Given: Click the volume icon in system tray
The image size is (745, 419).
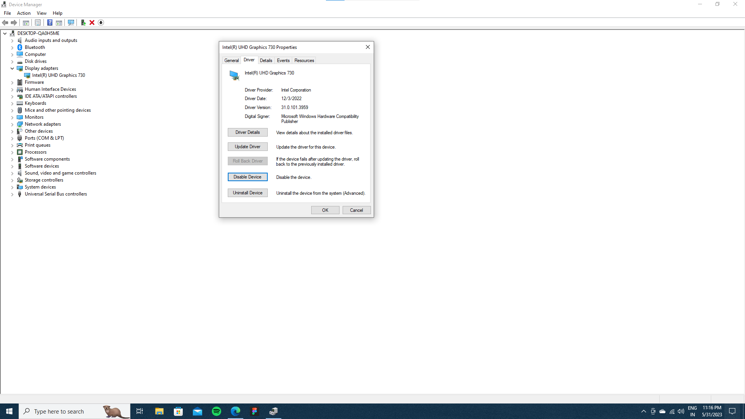Looking at the screenshot, I should [681, 411].
